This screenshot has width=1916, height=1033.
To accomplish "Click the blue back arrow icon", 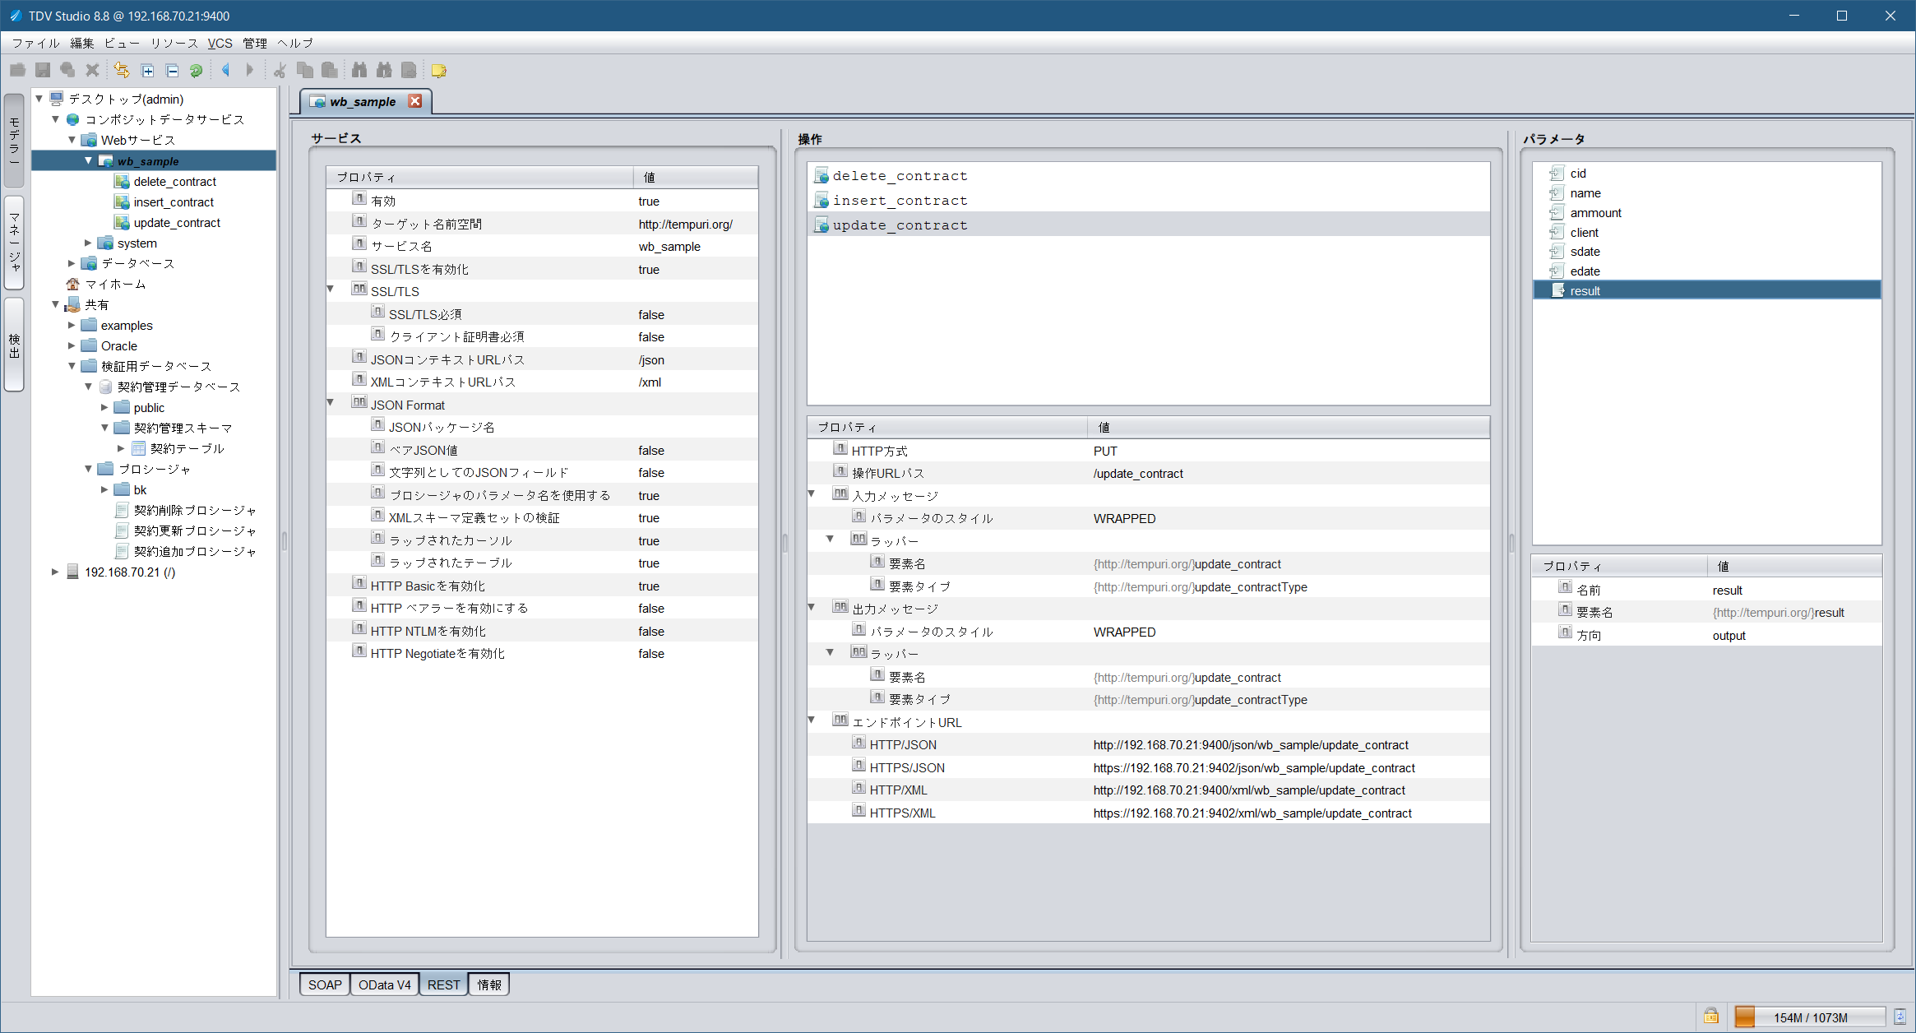I will [225, 71].
